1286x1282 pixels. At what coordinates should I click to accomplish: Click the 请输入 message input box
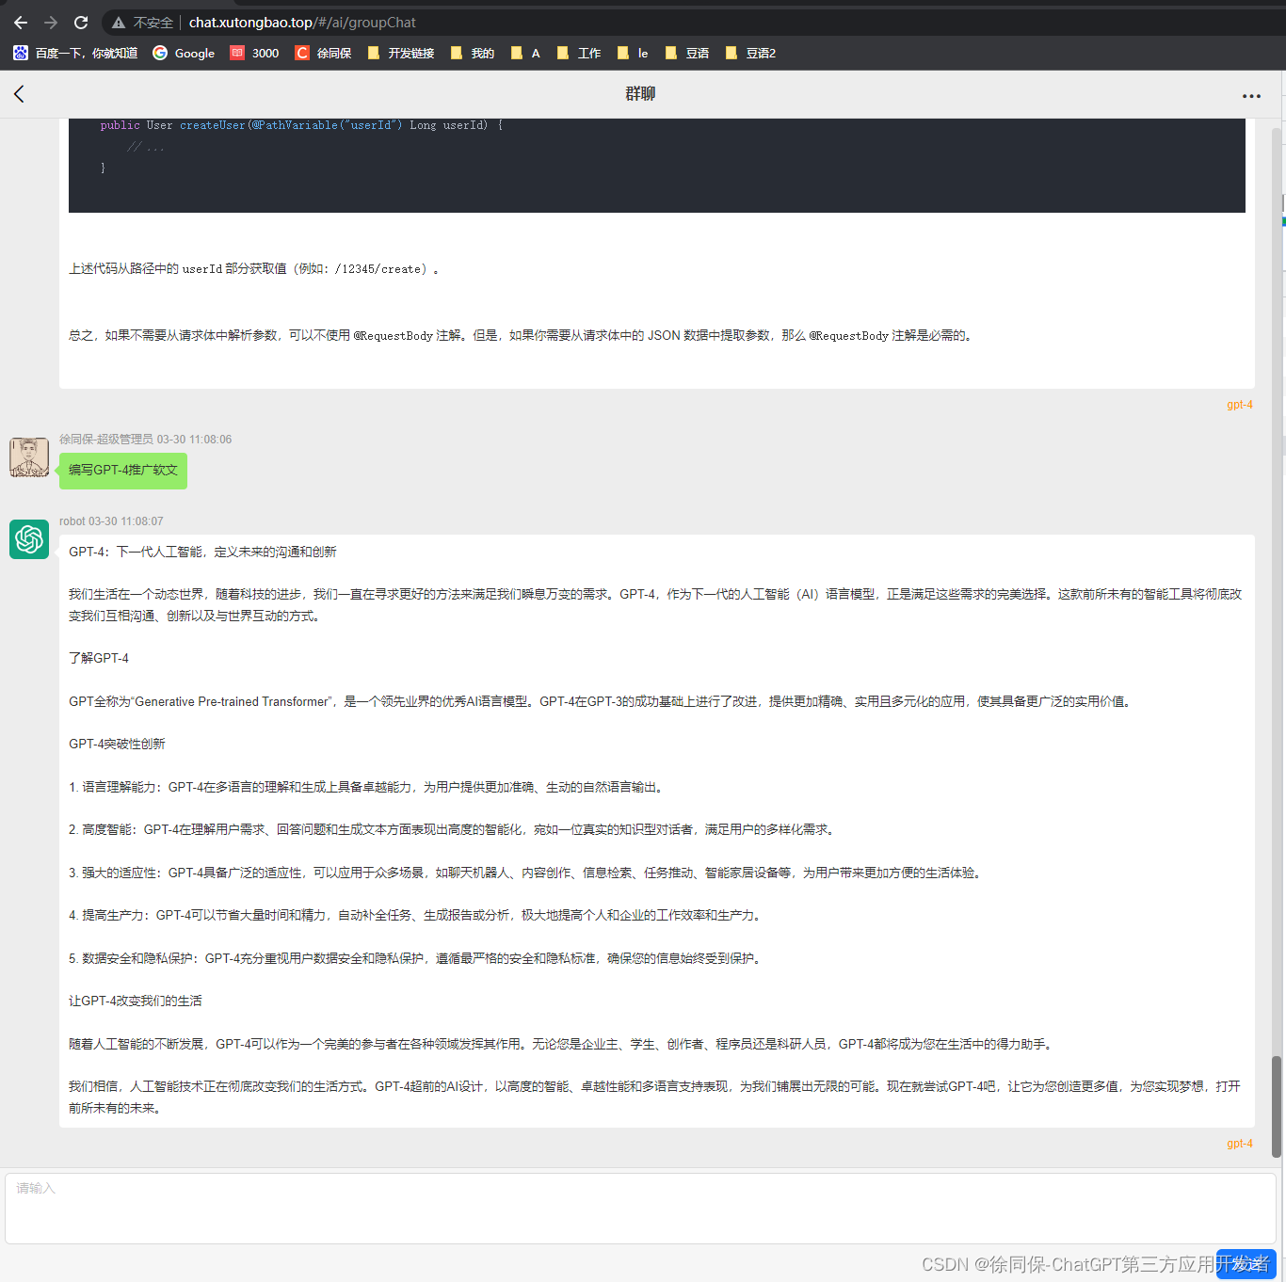click(640, 1209)
